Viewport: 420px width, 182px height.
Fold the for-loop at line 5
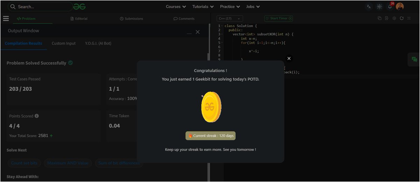click(222, 43)
